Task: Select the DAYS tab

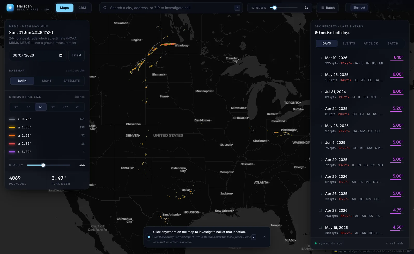Action: (327, 43)
